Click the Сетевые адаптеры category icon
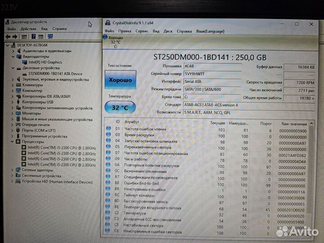 coord(18,170)
